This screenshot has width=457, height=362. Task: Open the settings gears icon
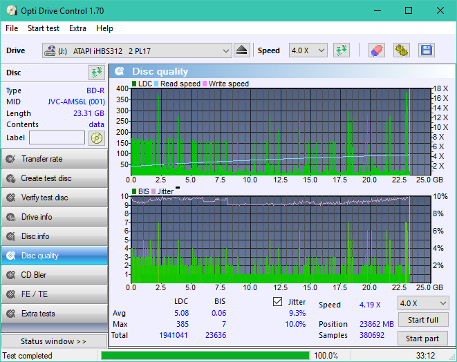(402, 50)
